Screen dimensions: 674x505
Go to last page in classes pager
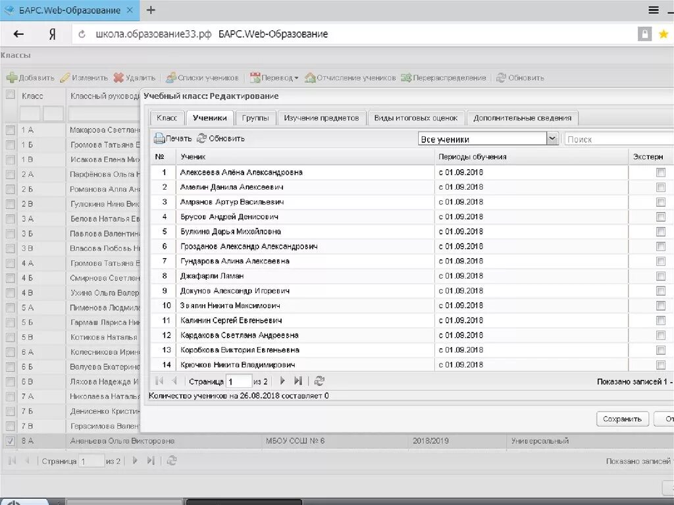[x=151, y=461]
